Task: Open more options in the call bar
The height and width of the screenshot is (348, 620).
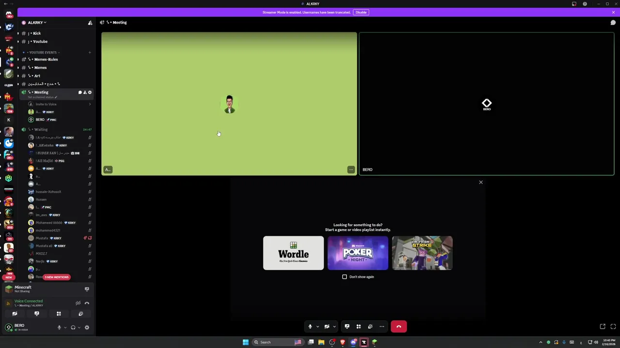Action: (382, 327)
